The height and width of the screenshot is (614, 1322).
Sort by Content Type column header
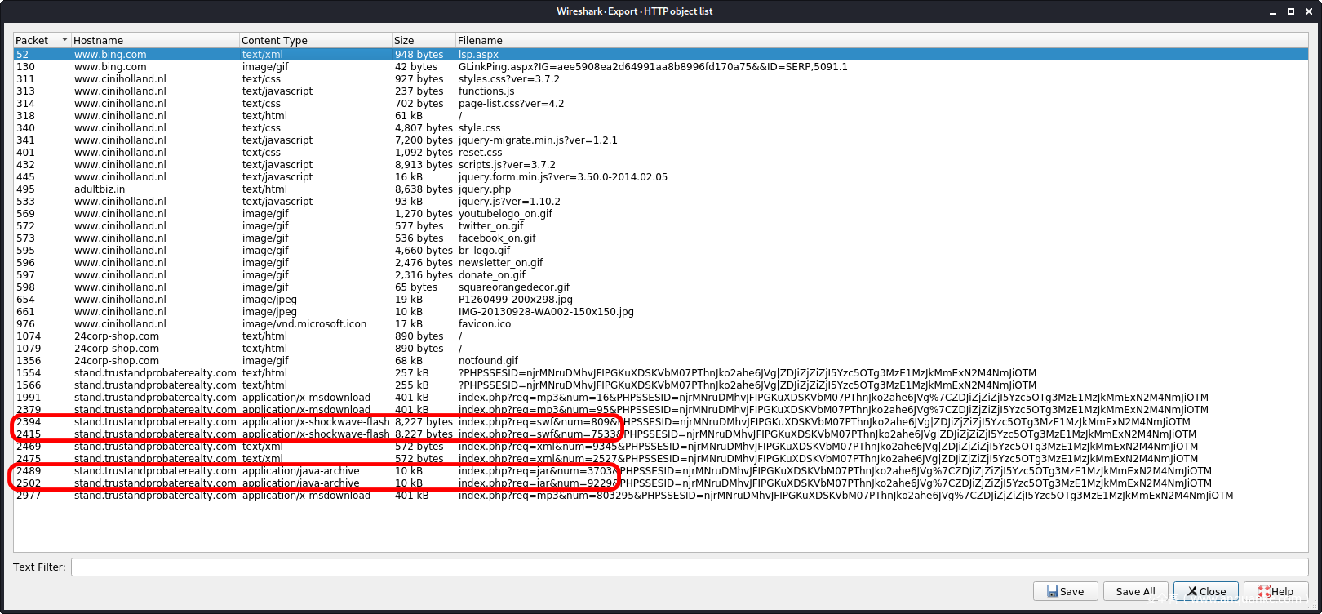point(314,40)
